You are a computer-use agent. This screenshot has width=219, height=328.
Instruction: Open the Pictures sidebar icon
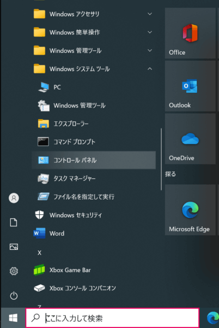tap(14, 247)
